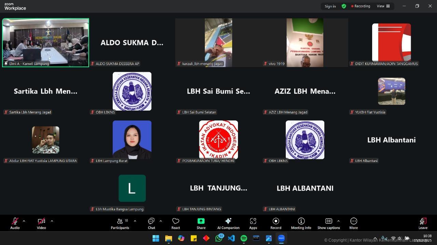Select Elmi A - Kanwil Lampung video tile
Screen dimensions: 437x245
[x=45, y=43]
